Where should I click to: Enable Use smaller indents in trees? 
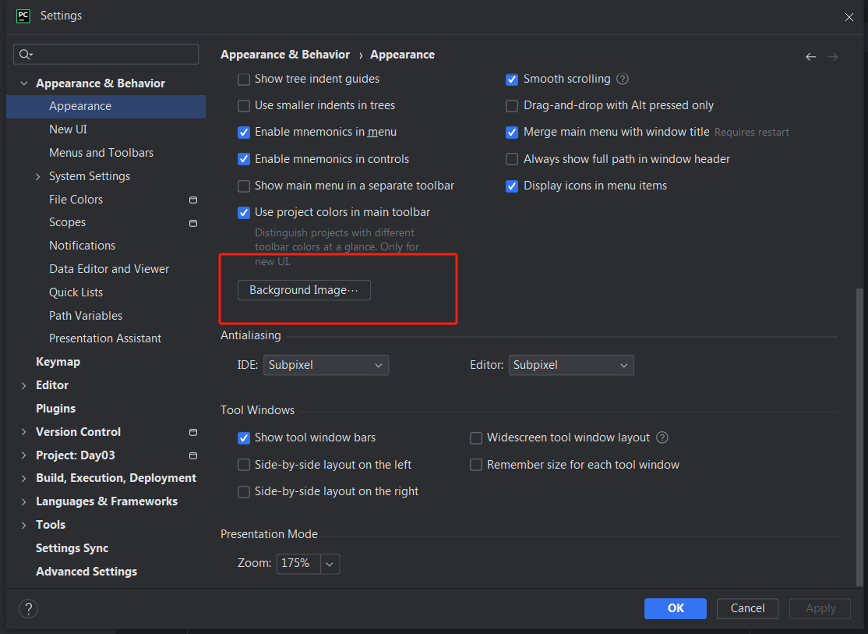244,105
